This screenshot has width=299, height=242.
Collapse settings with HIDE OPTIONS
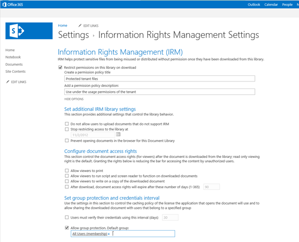tap(74, 99)
